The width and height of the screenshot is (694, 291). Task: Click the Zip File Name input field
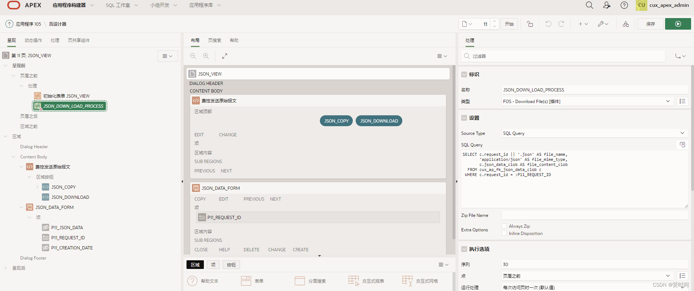(595, 215)
